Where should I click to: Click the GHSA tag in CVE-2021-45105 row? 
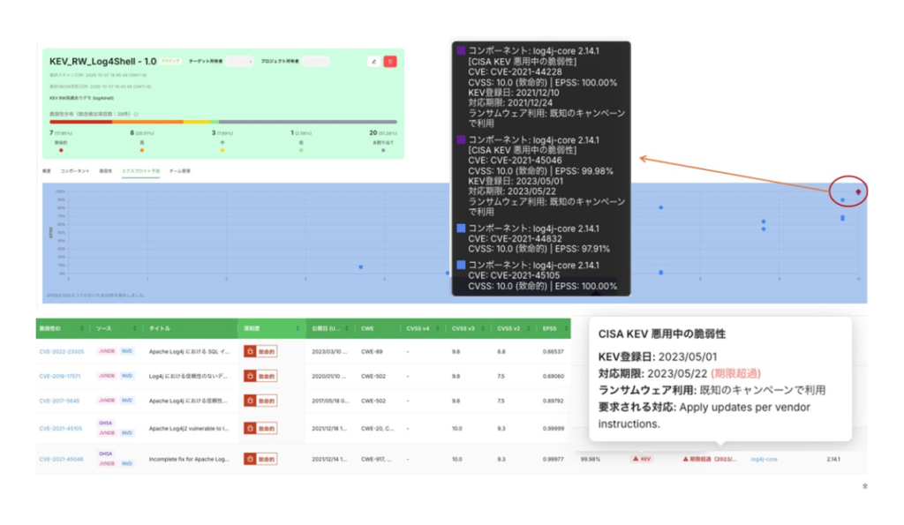106,423
